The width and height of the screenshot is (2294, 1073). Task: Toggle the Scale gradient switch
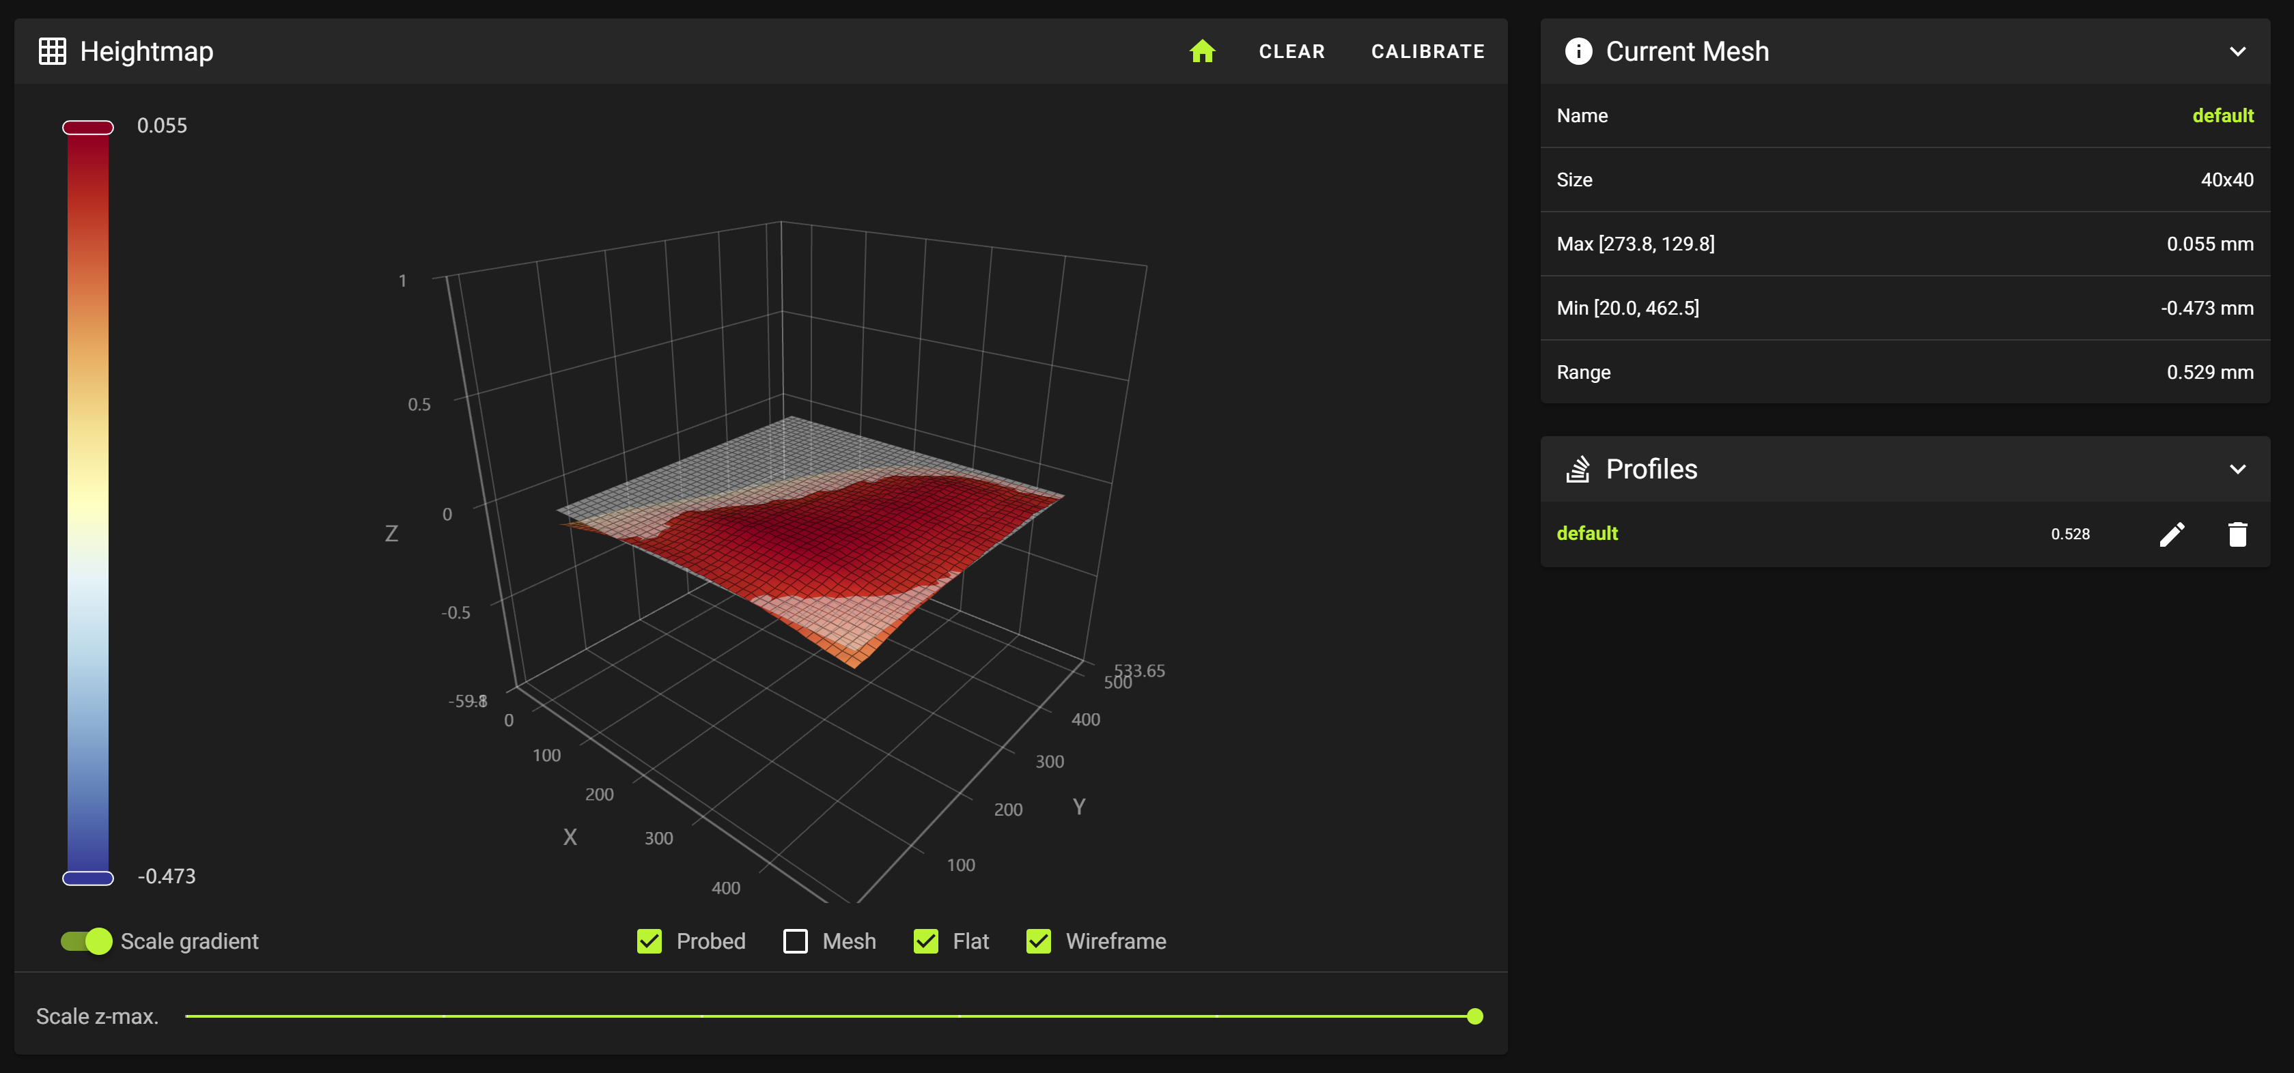click(86, 941)
